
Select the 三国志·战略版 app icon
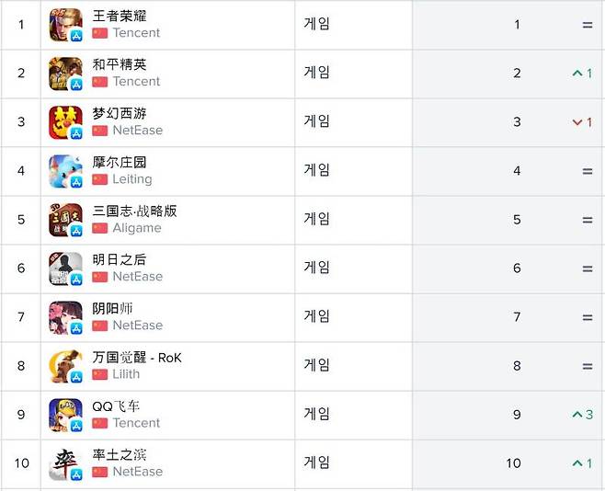pyautogui.click(x=65, y=220)
